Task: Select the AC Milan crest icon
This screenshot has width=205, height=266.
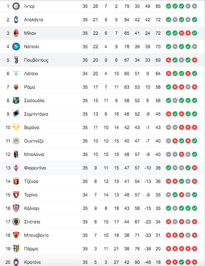Action: coord(16,33)
